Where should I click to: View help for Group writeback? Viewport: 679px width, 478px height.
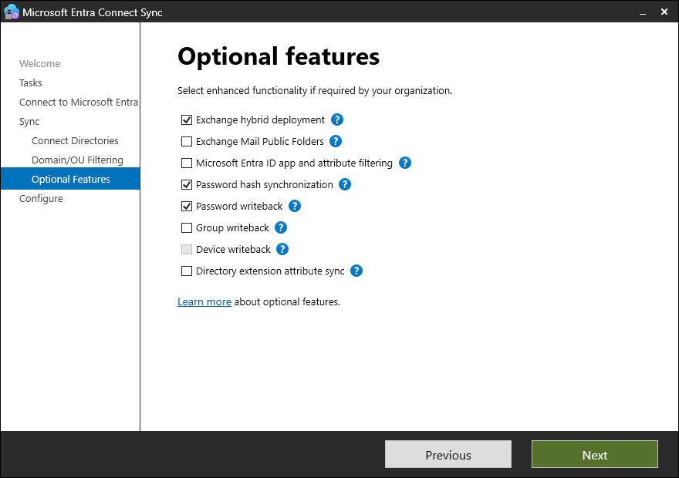pos(281,228)
